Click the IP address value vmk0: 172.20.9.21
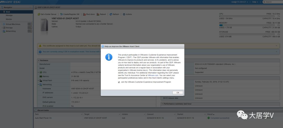The image size is (283, 128). [x=80, y=93]
